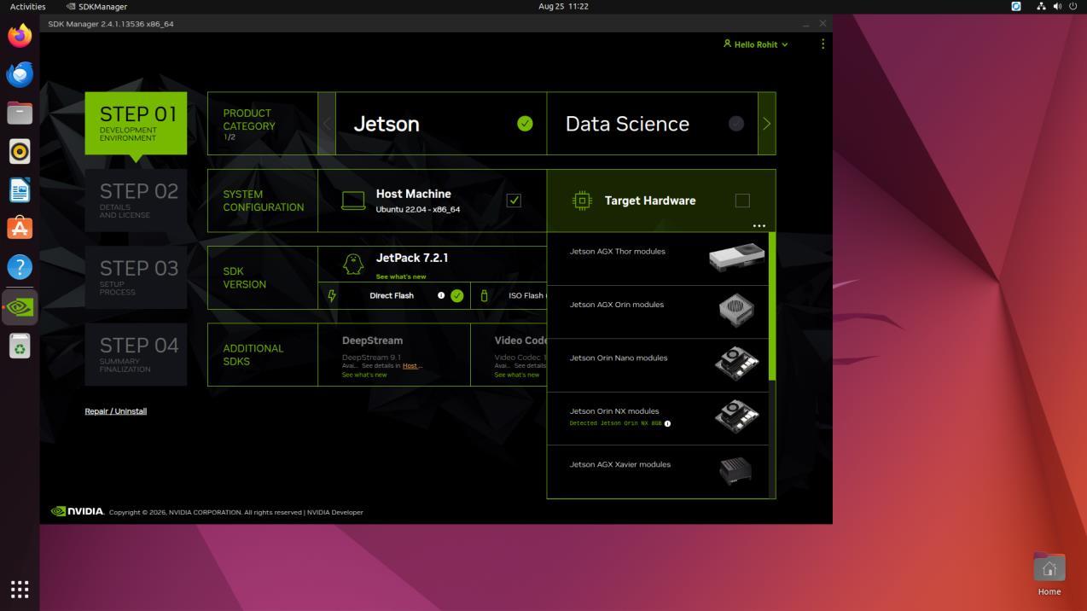Select the Data Science category card
Image resolution: width=1087 pixels, height=611 pixels.
pyautogui.click(x=653, y=124)
